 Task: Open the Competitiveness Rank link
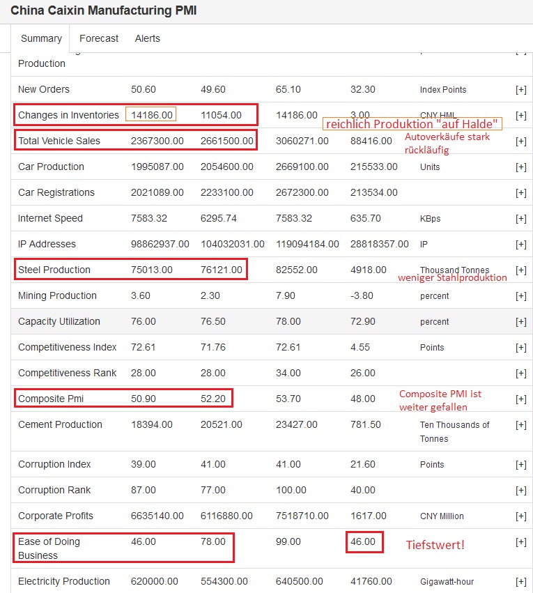coord(68,373)
